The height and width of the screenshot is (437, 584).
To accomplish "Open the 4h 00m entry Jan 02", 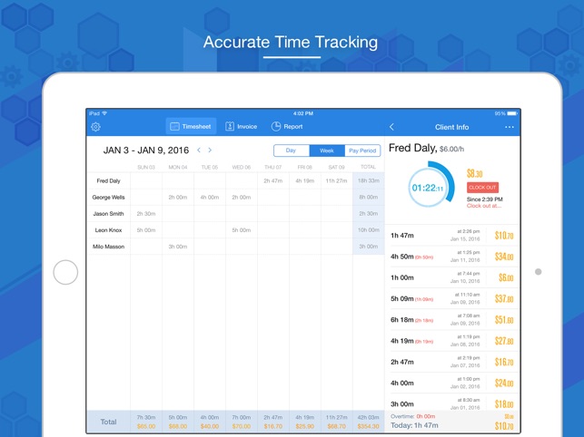I will click(451, 383).
